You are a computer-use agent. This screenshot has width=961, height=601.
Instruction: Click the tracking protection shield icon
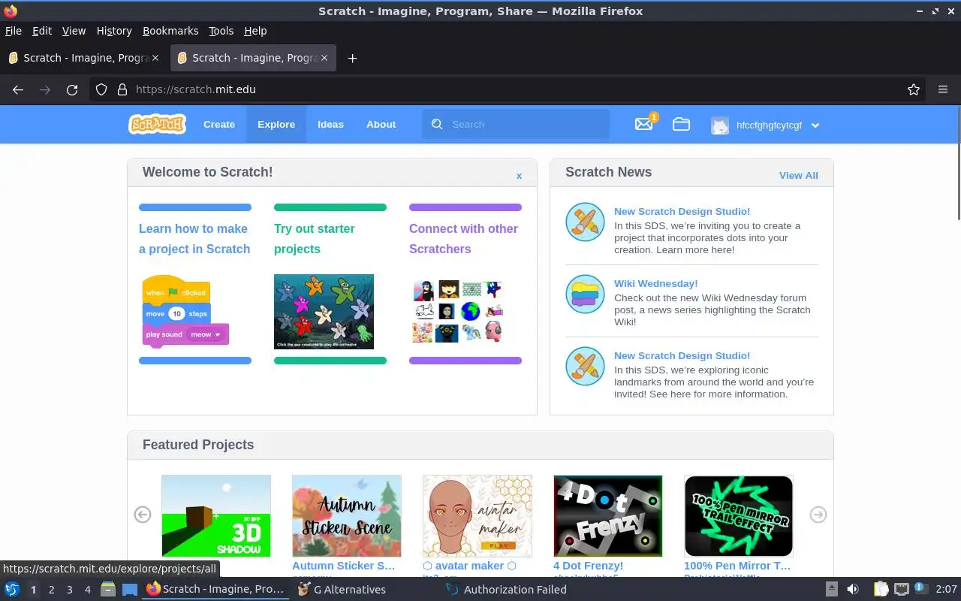tap(101, 89)
